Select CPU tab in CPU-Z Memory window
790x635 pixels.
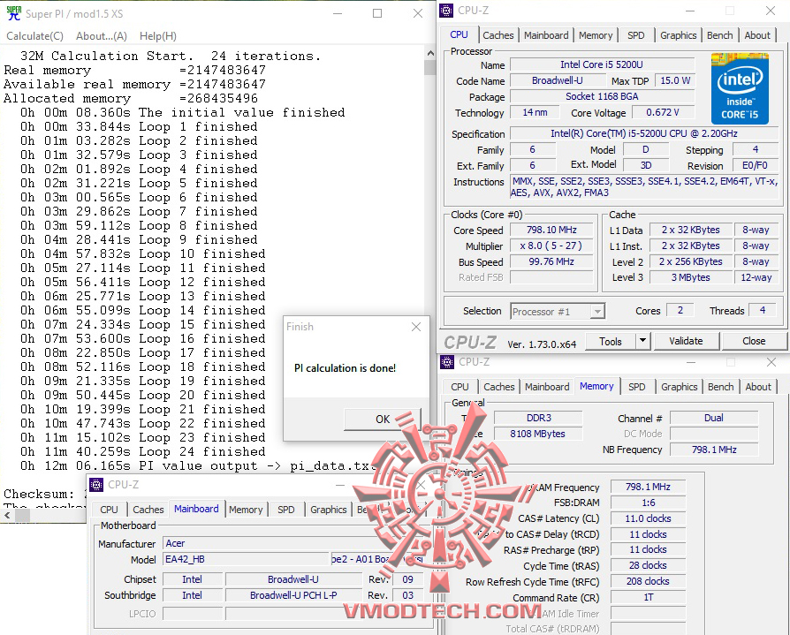click(460, 387)
